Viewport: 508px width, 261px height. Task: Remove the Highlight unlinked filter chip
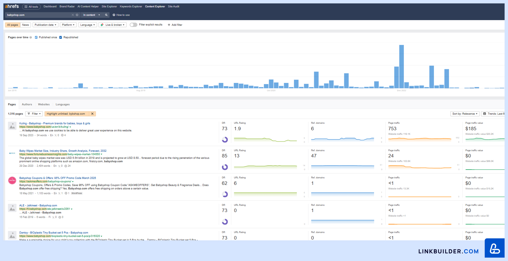[x=92, y=114]
